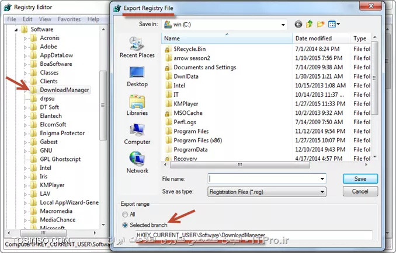
Task: Click the 7/1/2014 8:24 PM date cell
Action: click(x=317, y=49)
